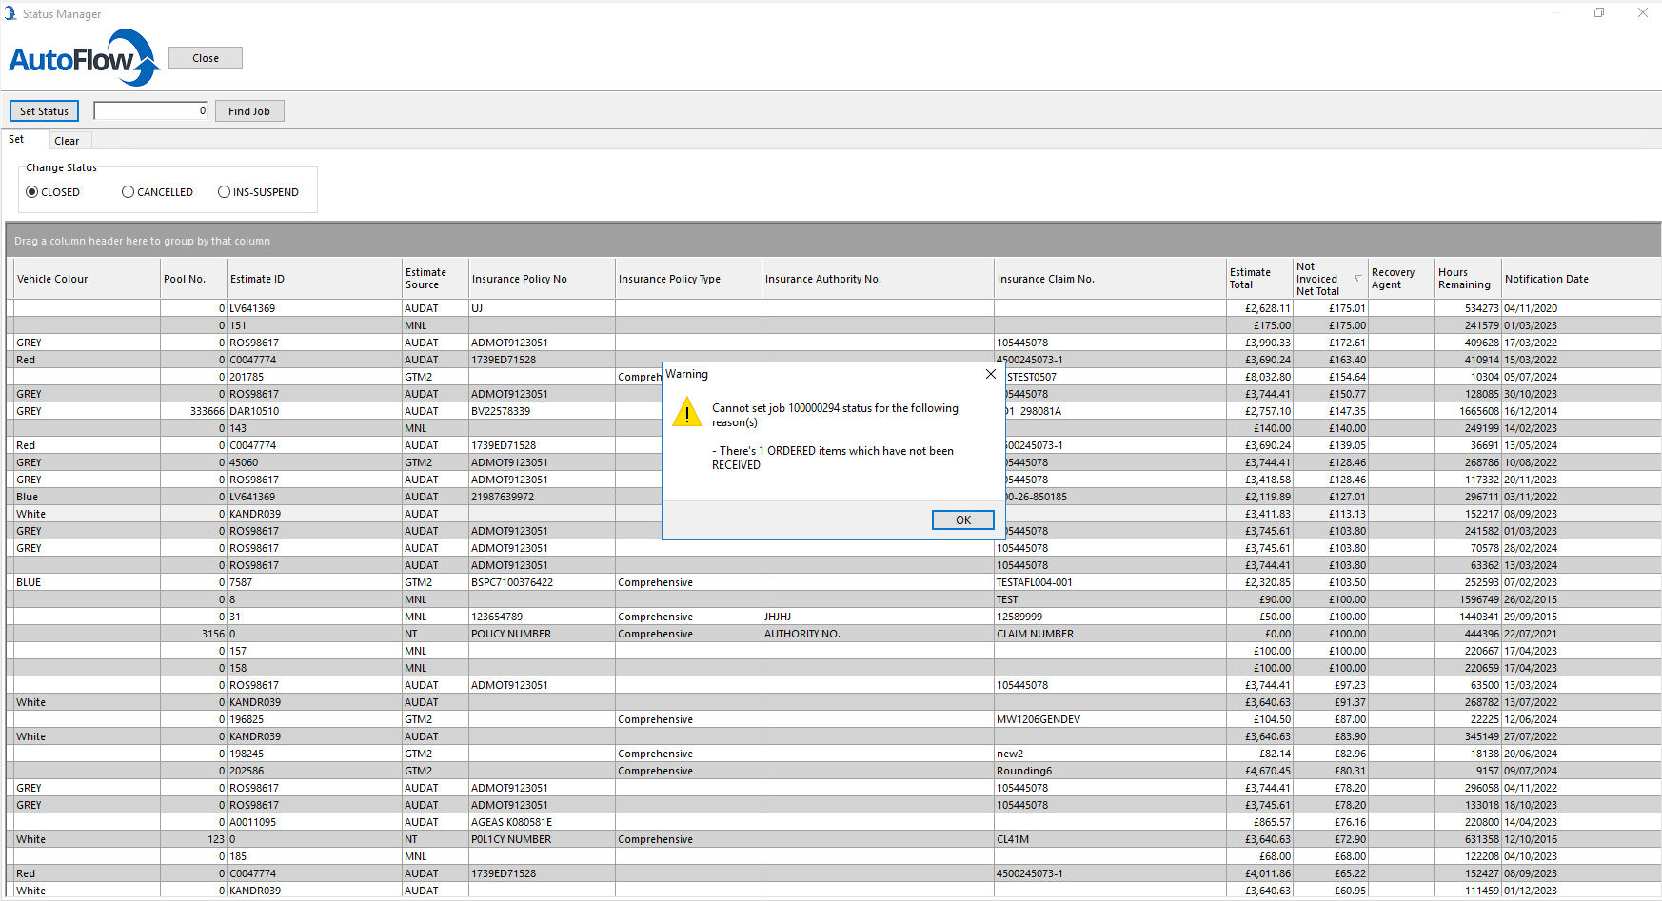Click the Insurance Policy Type header

[688, 279]
